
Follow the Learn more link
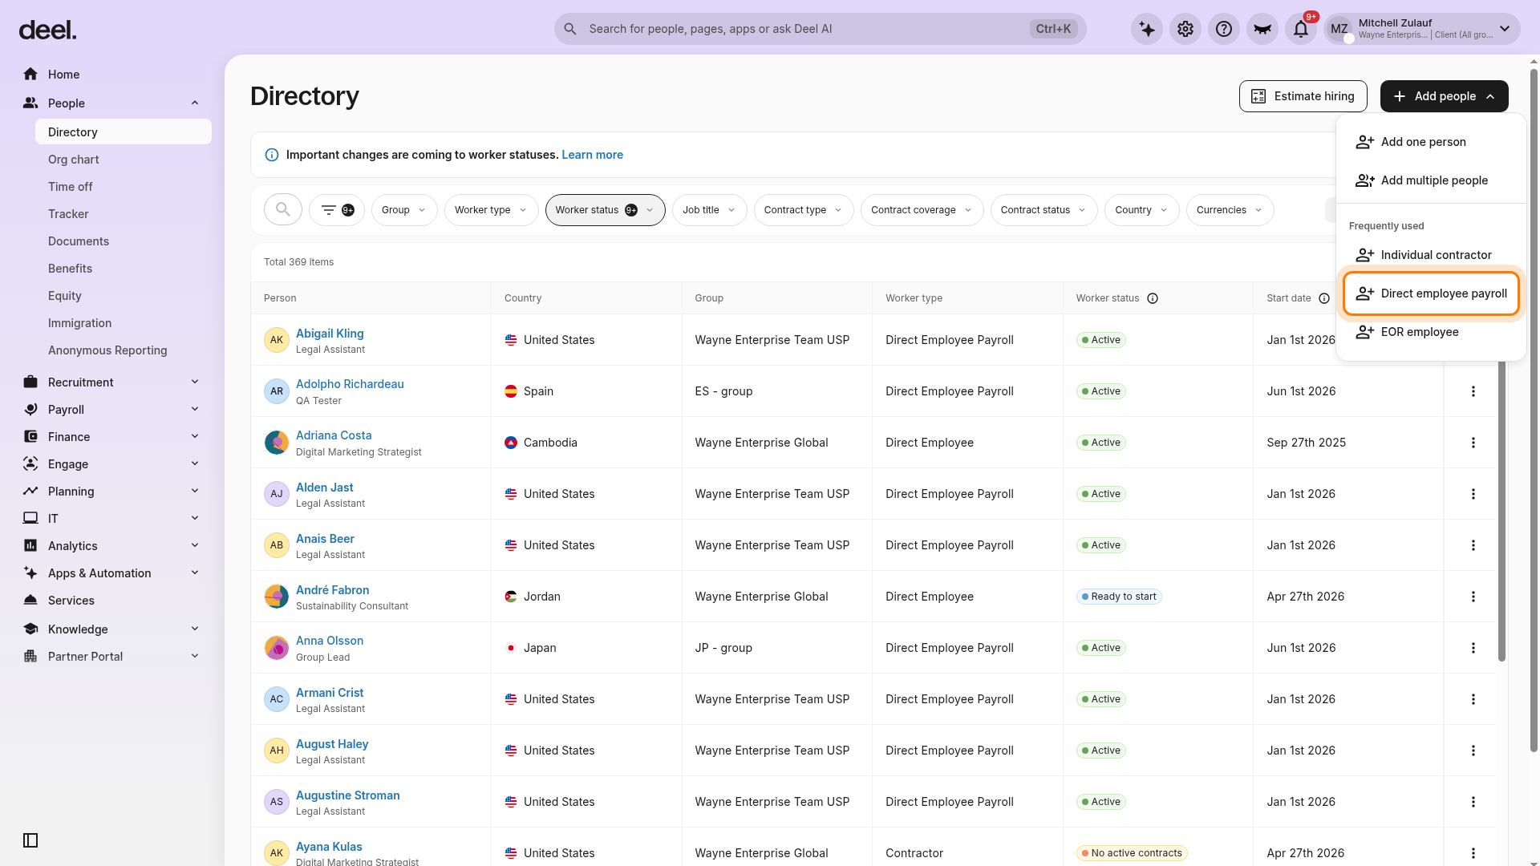592,155
